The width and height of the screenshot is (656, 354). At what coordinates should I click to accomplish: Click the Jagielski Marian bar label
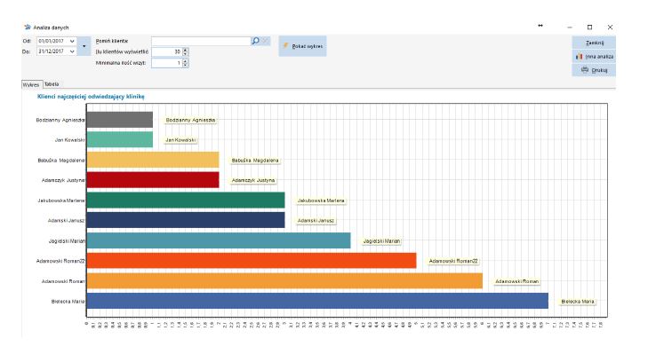381,240
